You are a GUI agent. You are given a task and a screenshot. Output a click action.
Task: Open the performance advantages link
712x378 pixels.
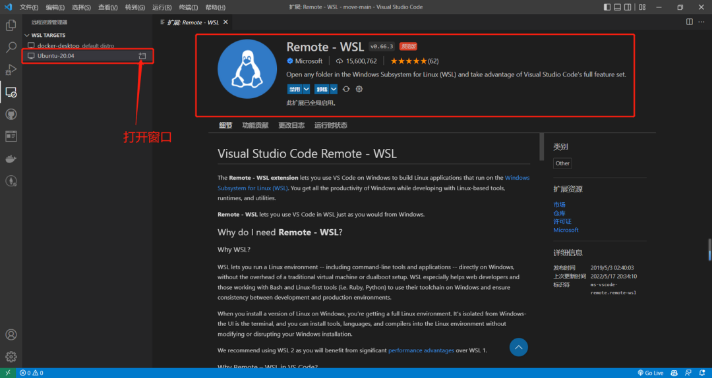point(421,350)
